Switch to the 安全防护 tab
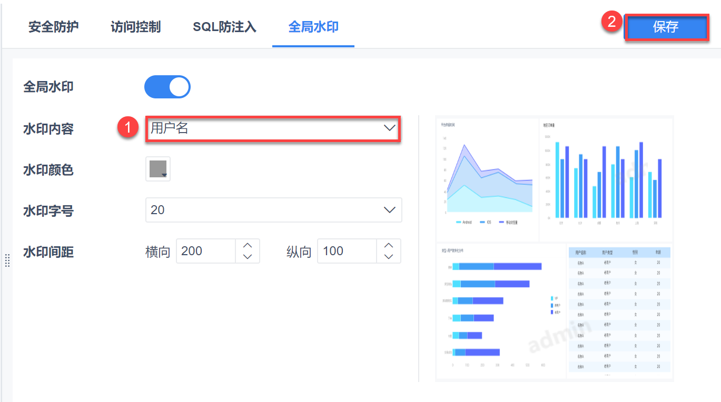 [54, 27]
